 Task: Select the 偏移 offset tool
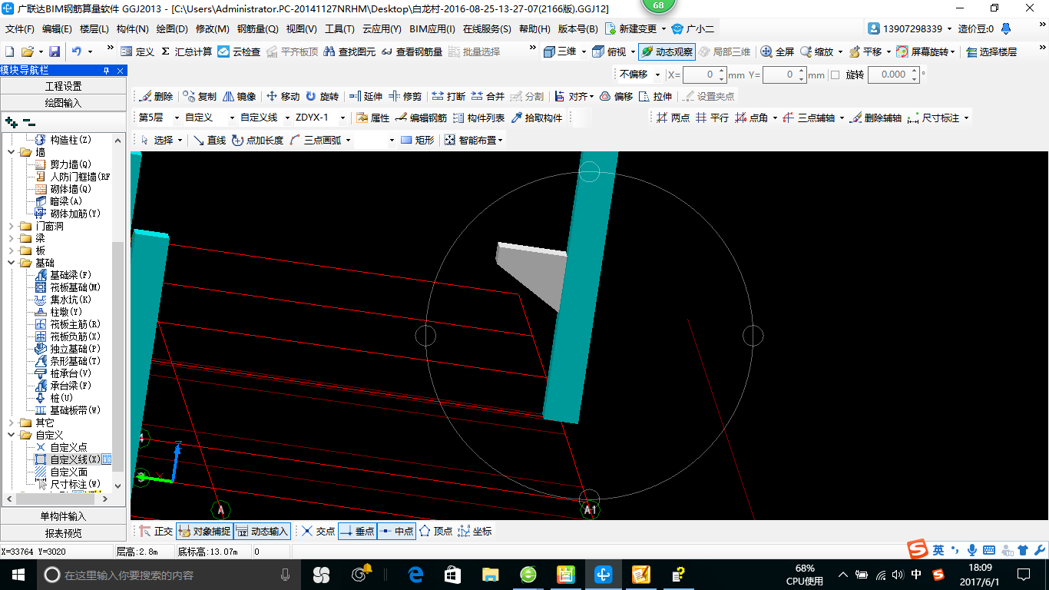(616, 96)
